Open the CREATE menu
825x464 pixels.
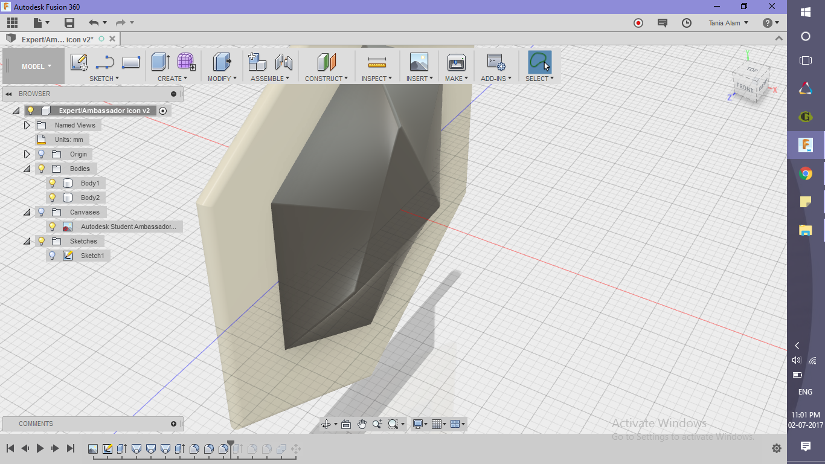tap(172, 79)
